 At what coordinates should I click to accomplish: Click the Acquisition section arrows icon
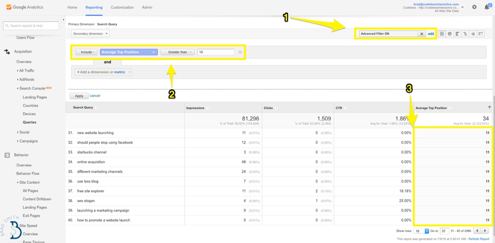click(7, 51)
